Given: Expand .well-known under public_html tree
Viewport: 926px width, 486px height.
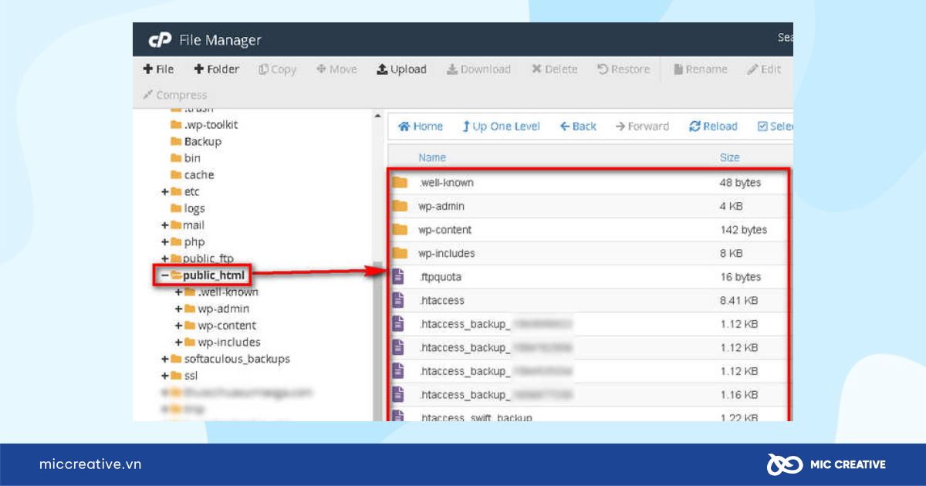Looking at the screenshot, I should coord(179,292).
